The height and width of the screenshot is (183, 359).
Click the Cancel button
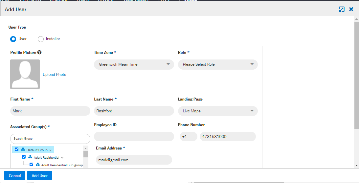(15, 176)
